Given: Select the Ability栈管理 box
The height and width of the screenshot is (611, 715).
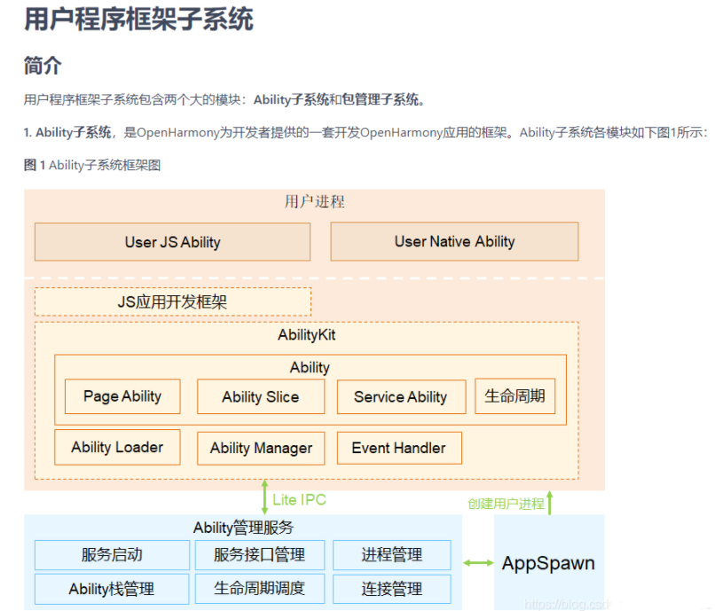Looking at the screenshot, I should point(111,589).
